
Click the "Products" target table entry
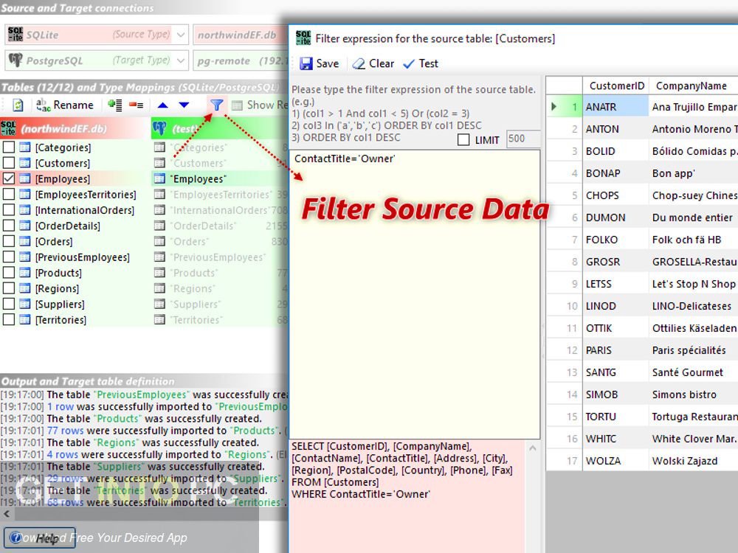[194, 273]
